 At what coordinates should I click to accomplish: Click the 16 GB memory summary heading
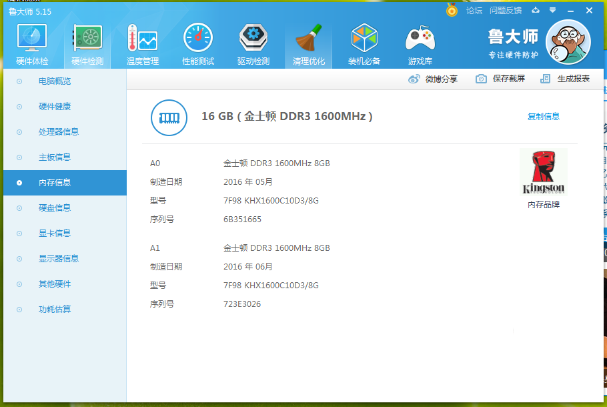[287, 116]
